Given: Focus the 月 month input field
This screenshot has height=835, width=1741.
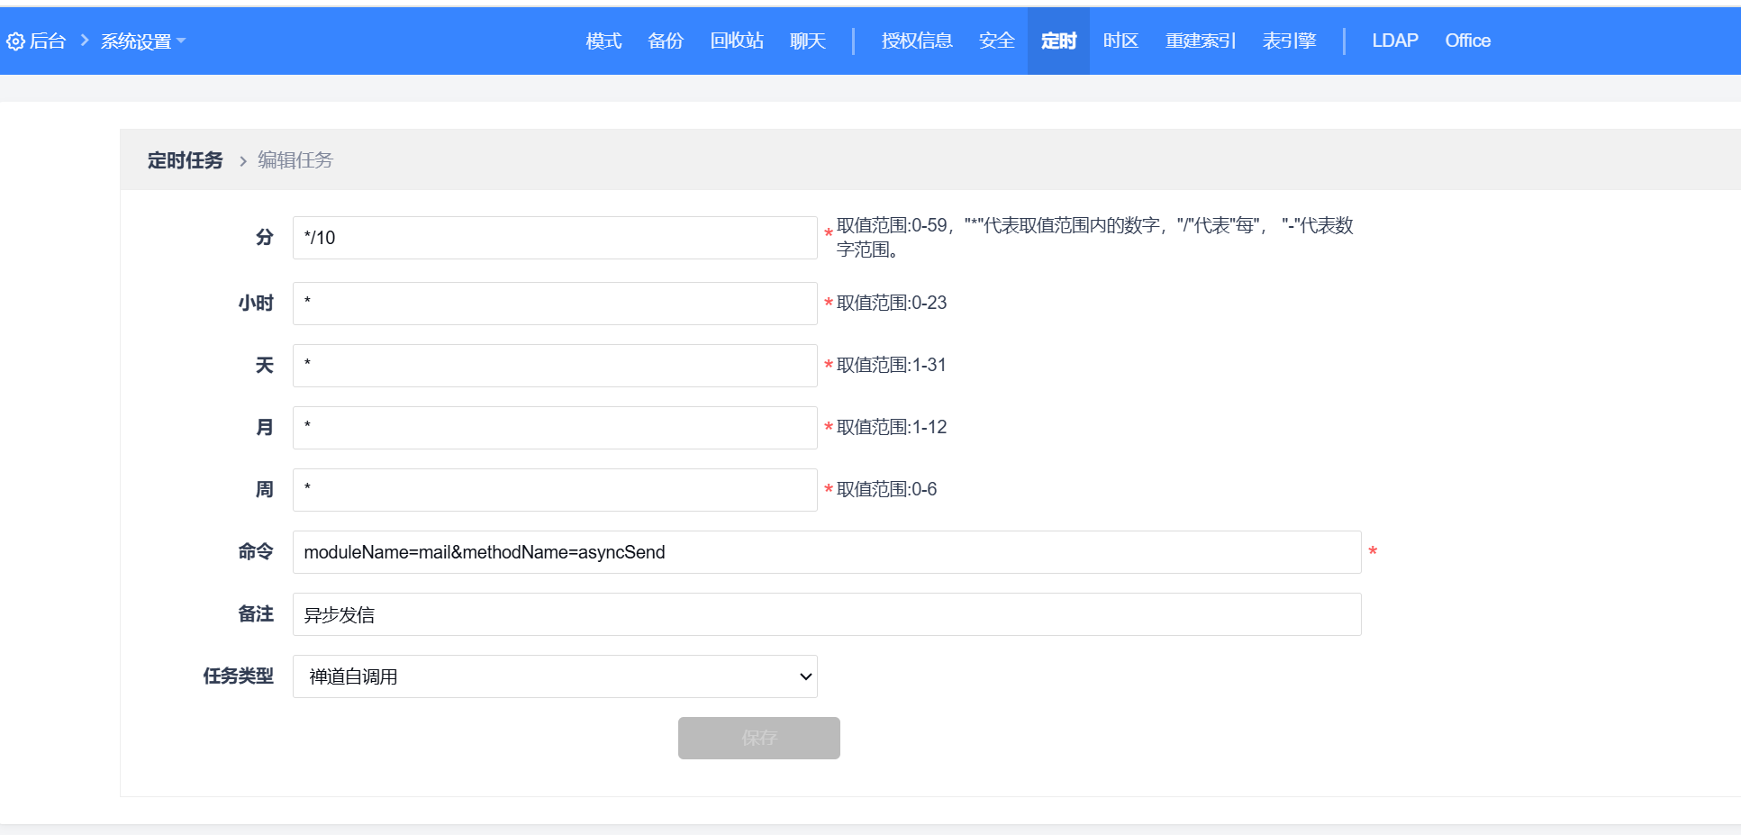Looking at the screenshot, I should point(555,428).
